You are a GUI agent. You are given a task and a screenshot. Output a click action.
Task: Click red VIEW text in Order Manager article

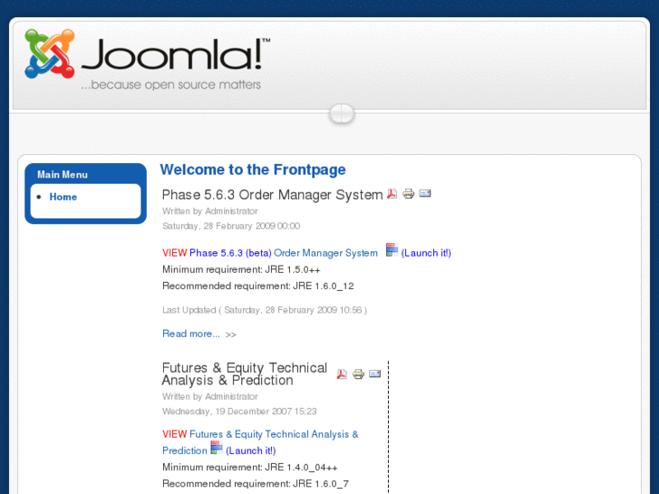click(174, 253)
